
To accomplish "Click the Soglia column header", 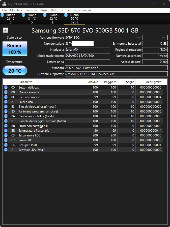I will coord(126,82).
